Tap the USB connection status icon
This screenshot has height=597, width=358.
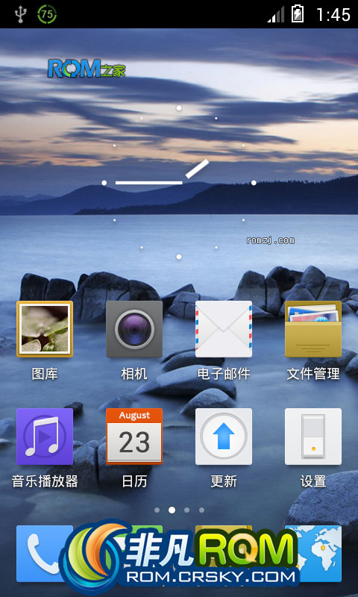pyautogui.click(x=20, y=14)
